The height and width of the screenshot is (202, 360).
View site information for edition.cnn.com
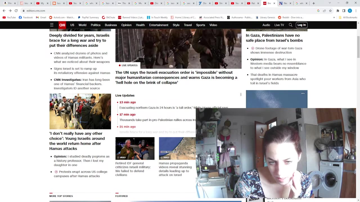(x=23, y=11)
